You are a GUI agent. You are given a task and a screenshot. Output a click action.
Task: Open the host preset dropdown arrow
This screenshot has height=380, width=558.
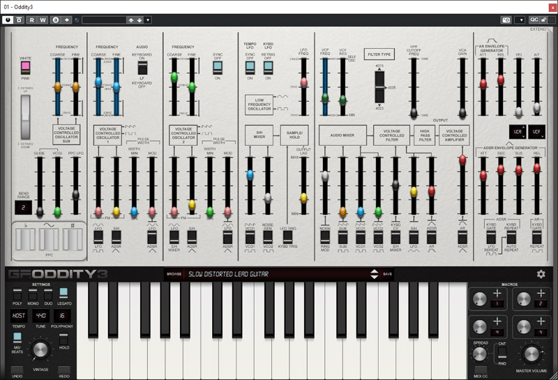(x=148, y=20)
